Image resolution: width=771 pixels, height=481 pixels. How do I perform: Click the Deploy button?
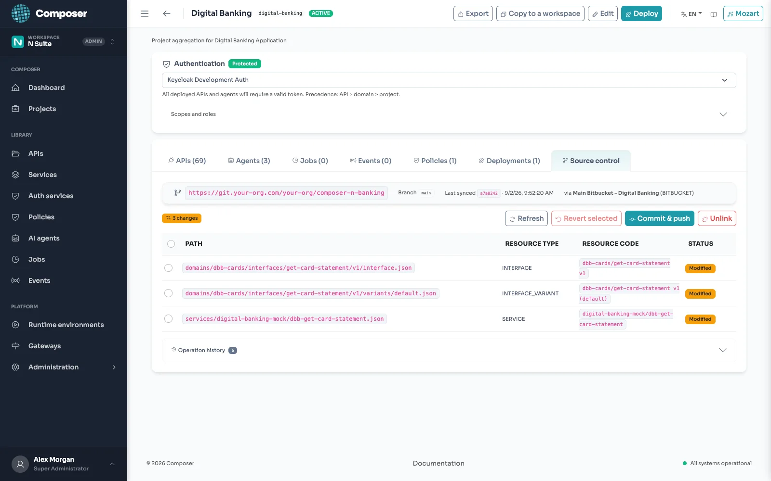pos(641,13)
